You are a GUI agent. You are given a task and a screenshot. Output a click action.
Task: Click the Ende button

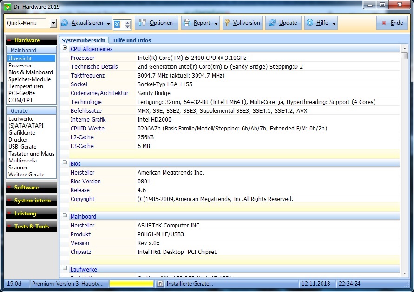(393, 23)
